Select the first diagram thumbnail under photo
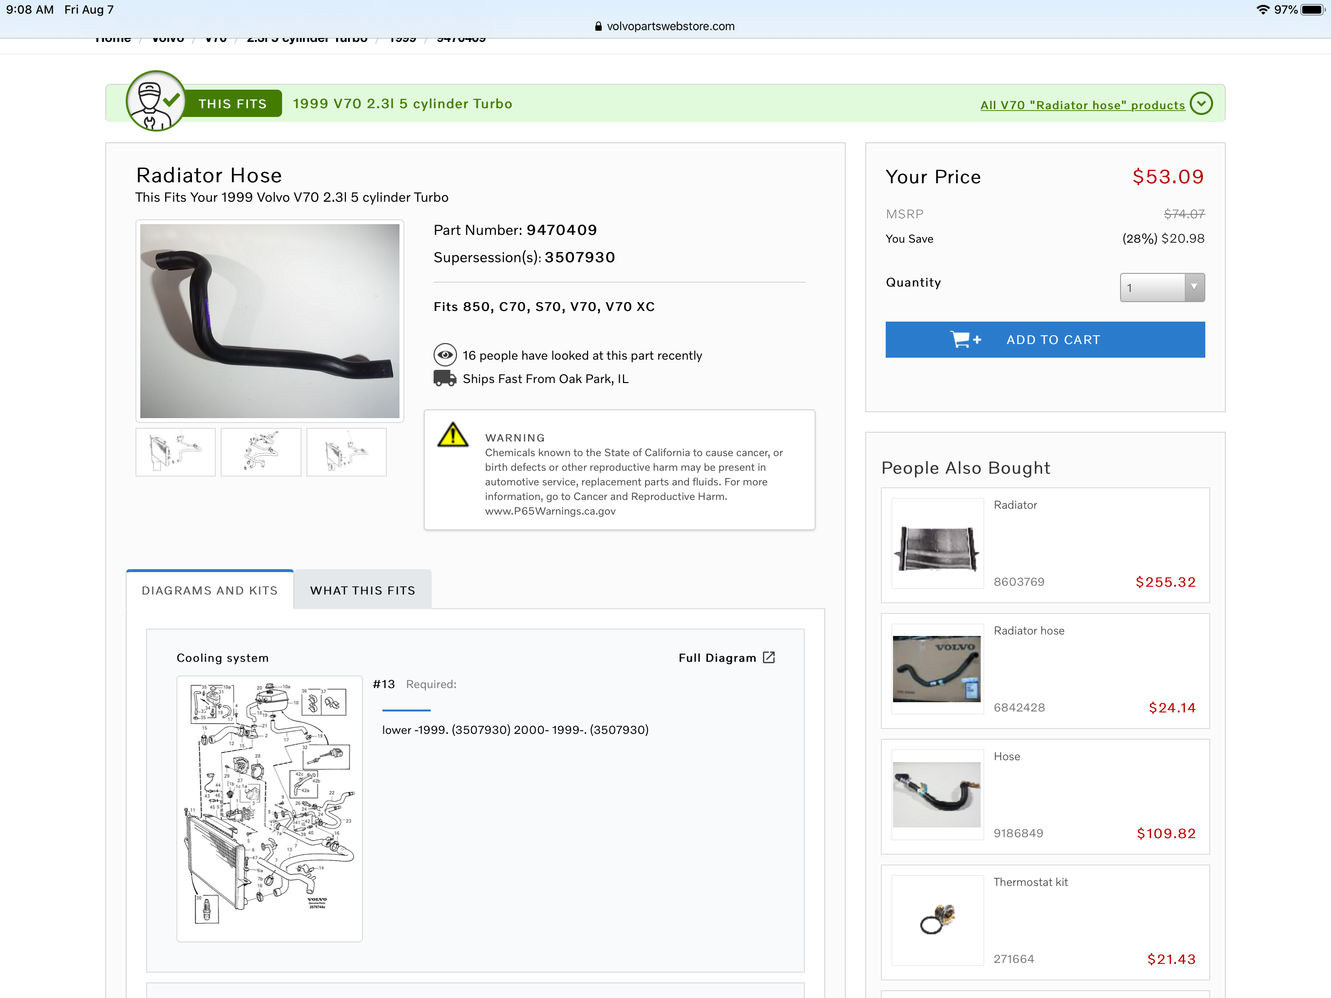The height and width of the screenshot is (998, 1331). click(175, 452)
